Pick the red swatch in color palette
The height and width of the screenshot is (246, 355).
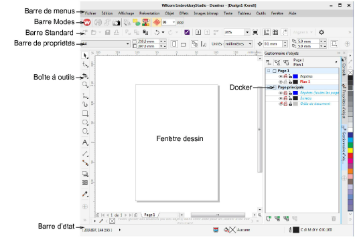[350, 156]
